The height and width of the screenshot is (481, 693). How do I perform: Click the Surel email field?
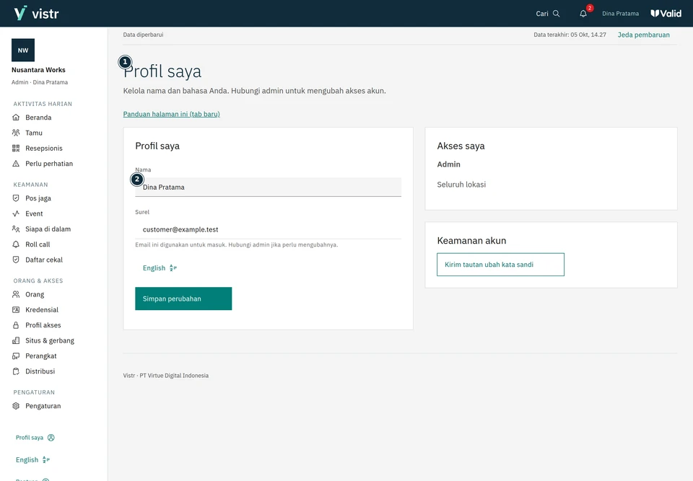pos(269,229)
